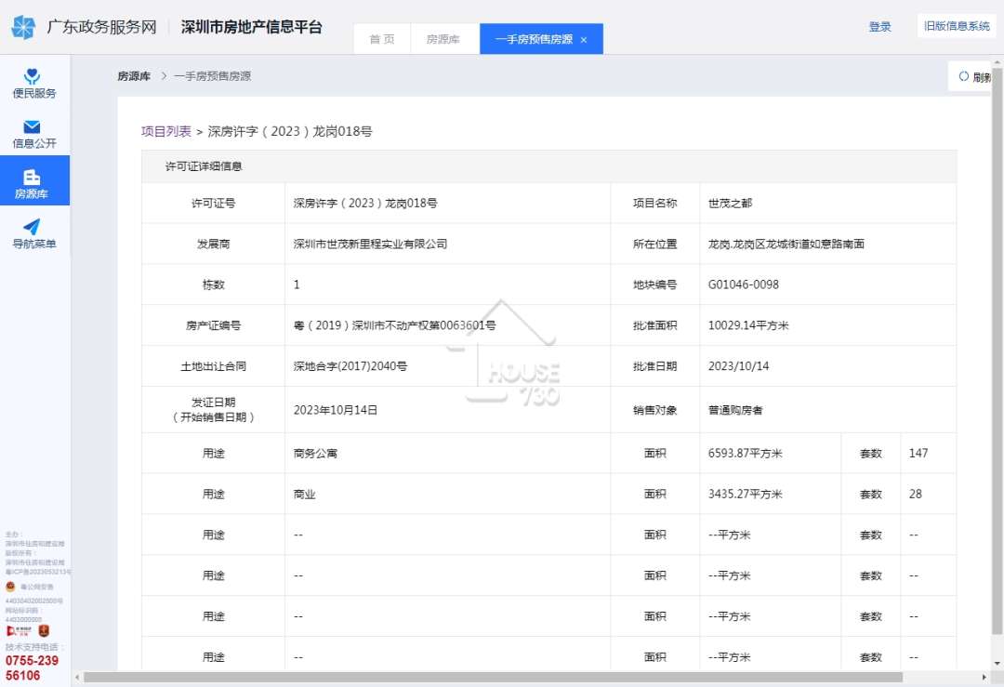Click the support phone number 0755-239
The width and height of the screenshot is (1004, 687).
tap(32, 661)
